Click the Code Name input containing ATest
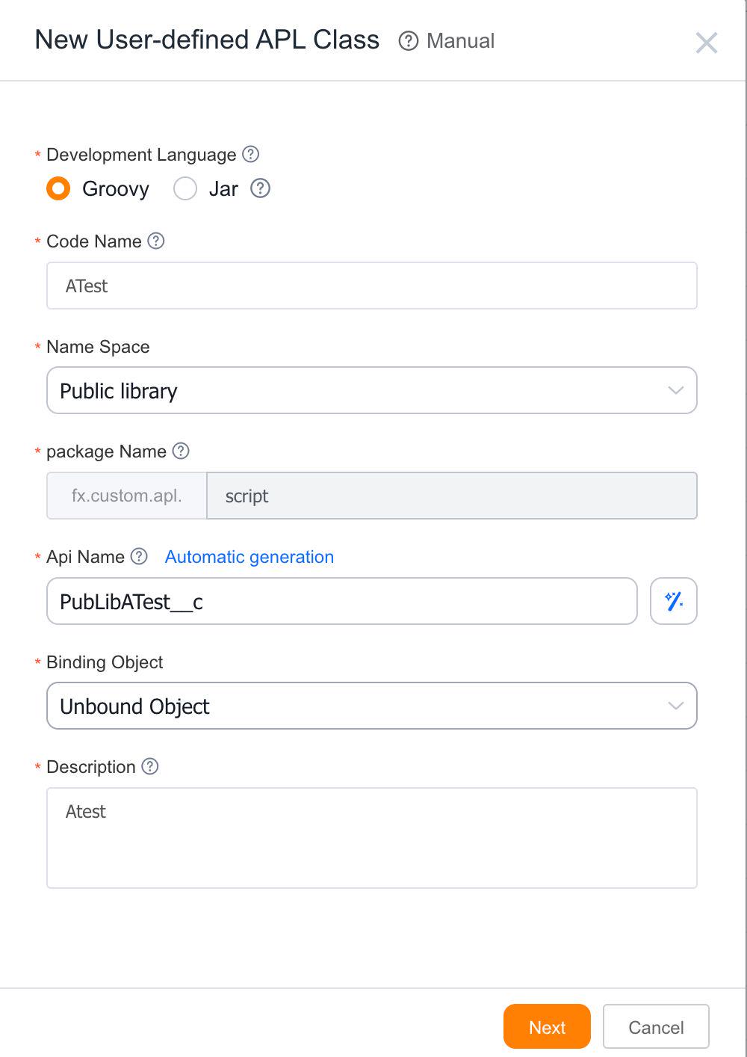This screenshot has width=747, height=1057. [372, 285]
